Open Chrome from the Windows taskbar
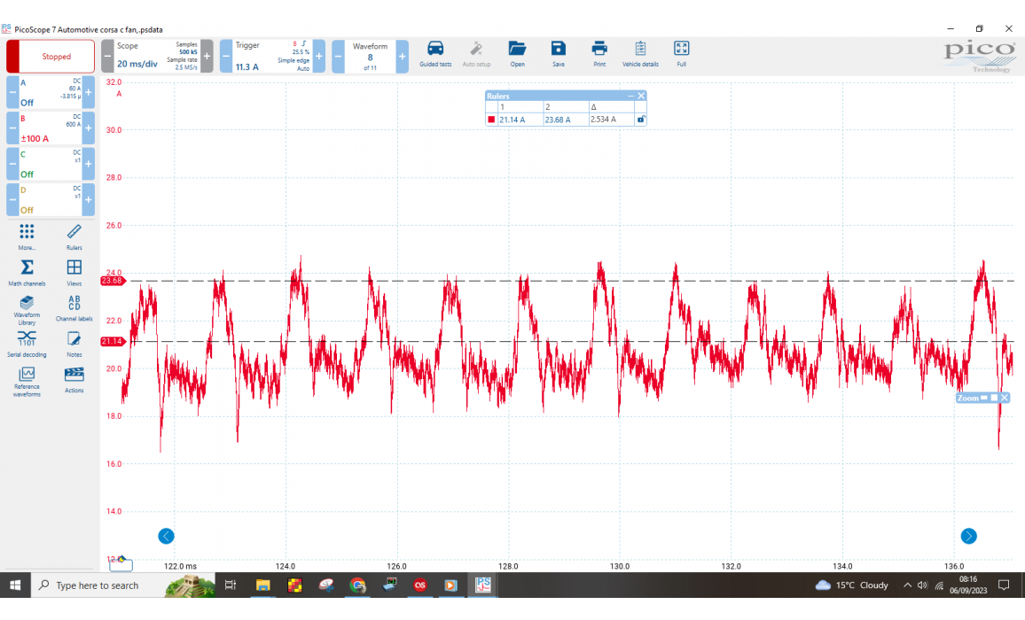Image resolution: width=1025 pixels, height=620 pixels. pyautogui.click(x=357, y=585)
